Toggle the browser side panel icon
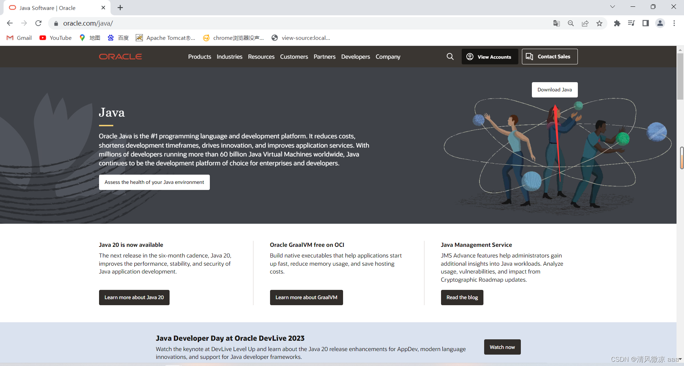The height and width of the screenshot is (366, 684). point(646,23)
